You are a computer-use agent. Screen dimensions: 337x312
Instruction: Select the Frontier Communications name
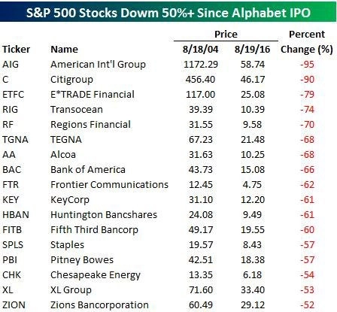pyautogui.click(x=109, y=185)
